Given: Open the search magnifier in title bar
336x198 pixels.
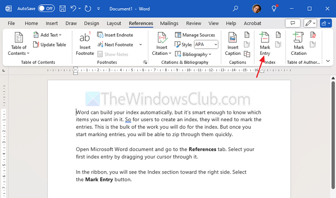Looking at the screenshot, I should (x=235, y=9).
